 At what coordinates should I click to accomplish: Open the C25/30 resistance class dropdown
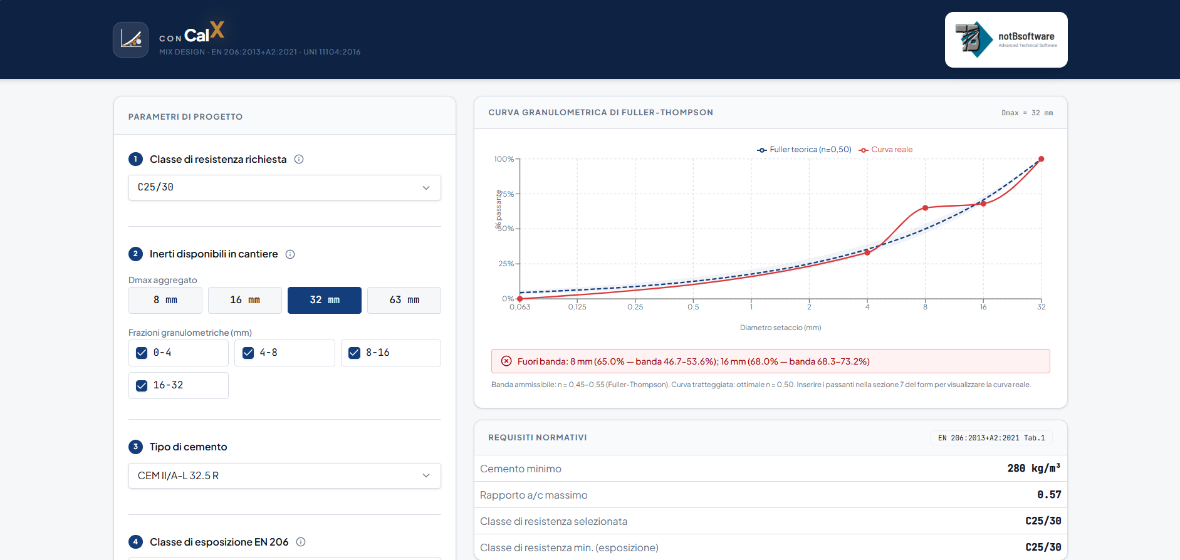point(285,187)
